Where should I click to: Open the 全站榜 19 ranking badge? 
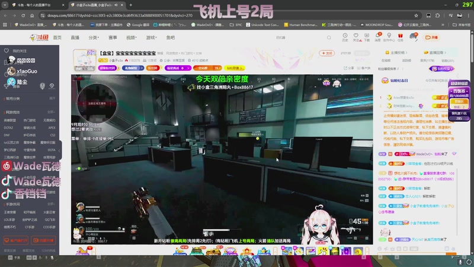(207, 68)
